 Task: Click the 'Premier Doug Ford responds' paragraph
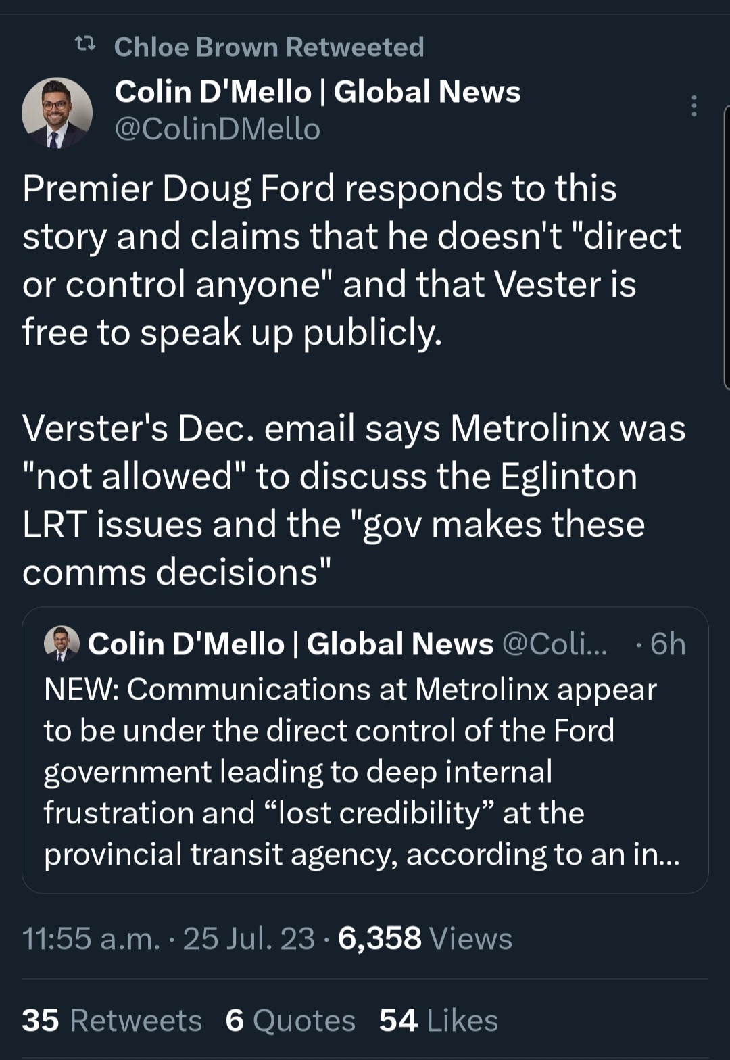(x=351, y=260)
